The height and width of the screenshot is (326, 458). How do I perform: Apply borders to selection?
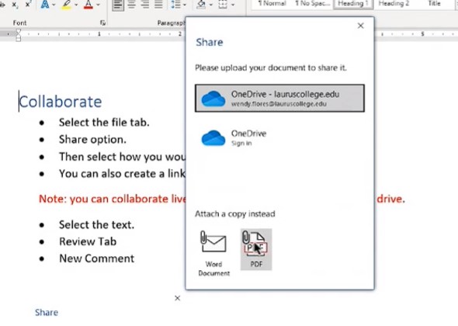[x=223, y=4]
